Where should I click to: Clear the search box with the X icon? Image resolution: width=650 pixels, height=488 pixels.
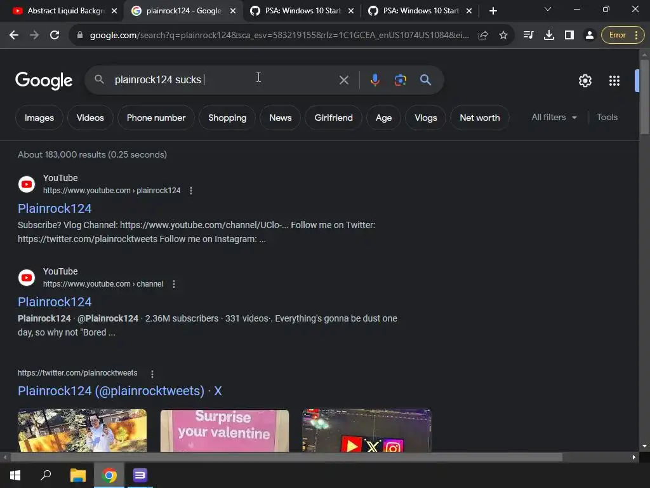pos(343,80)
